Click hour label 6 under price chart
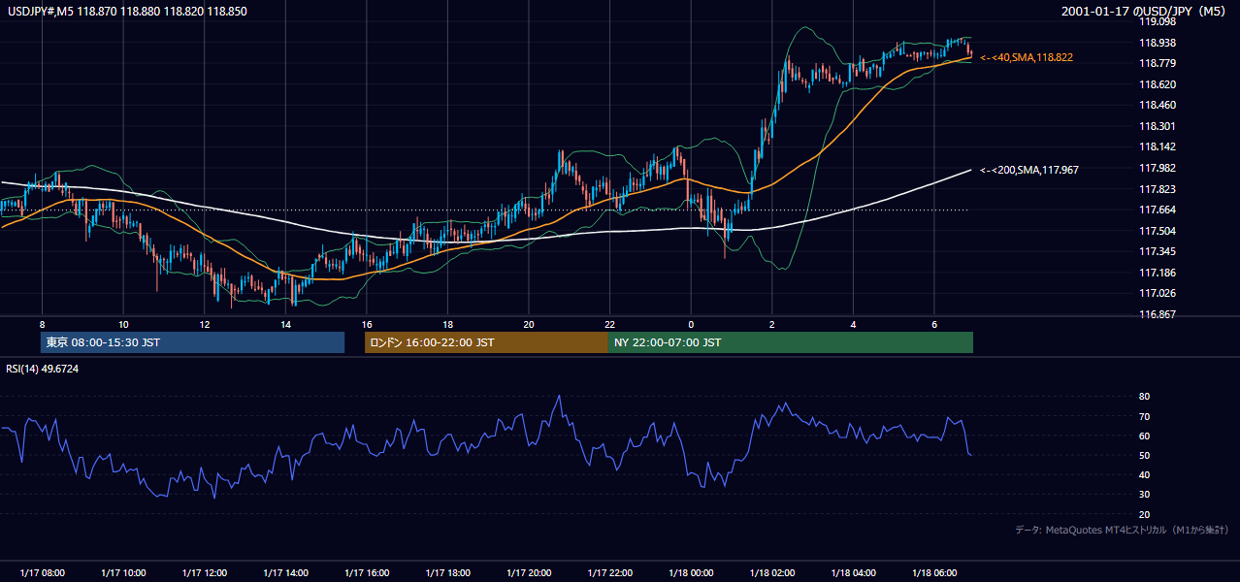The width and height of the screenshot is (1240, 582). 933,324
